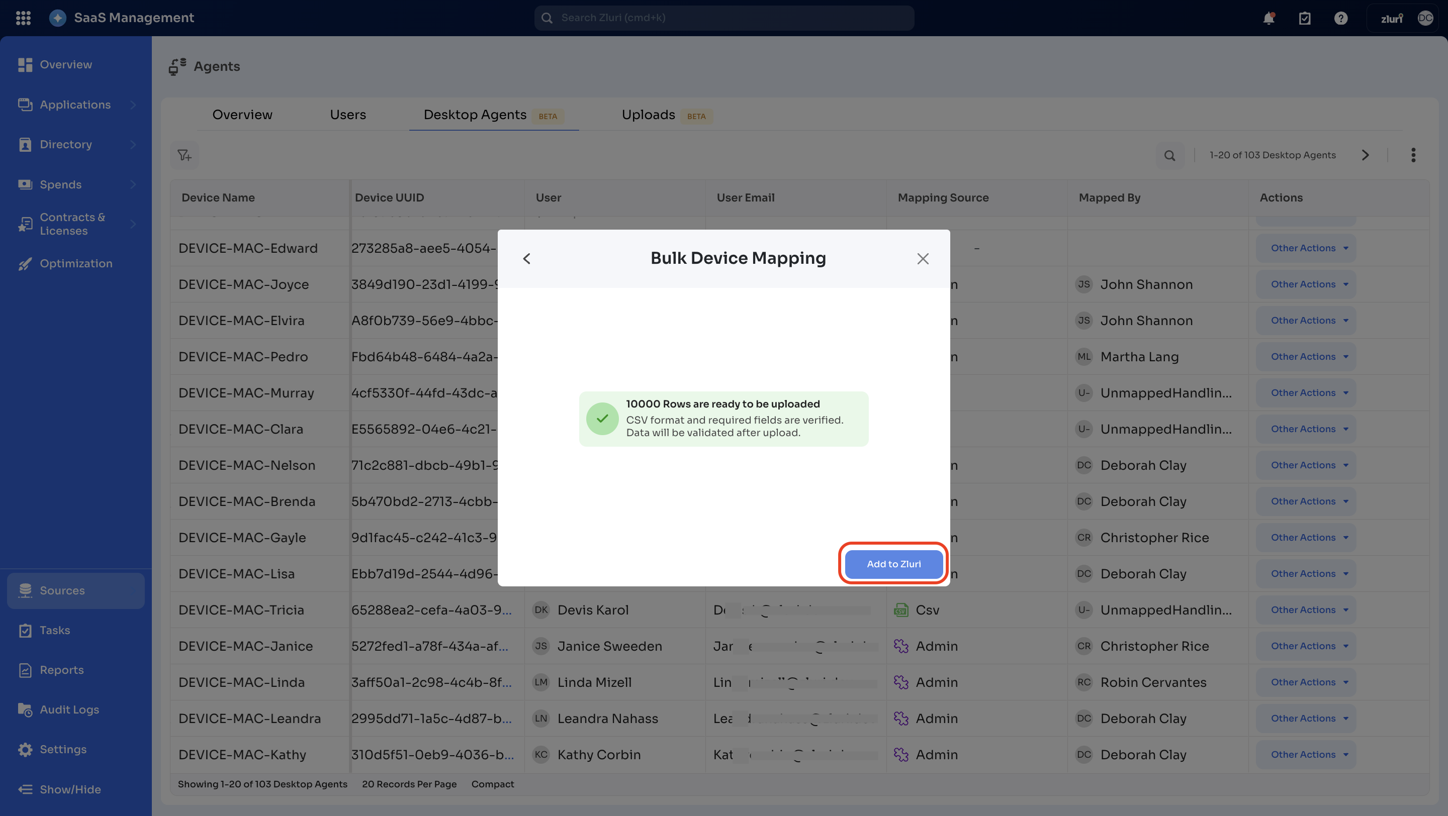Click the add filter funnel icon

[185, 155]
